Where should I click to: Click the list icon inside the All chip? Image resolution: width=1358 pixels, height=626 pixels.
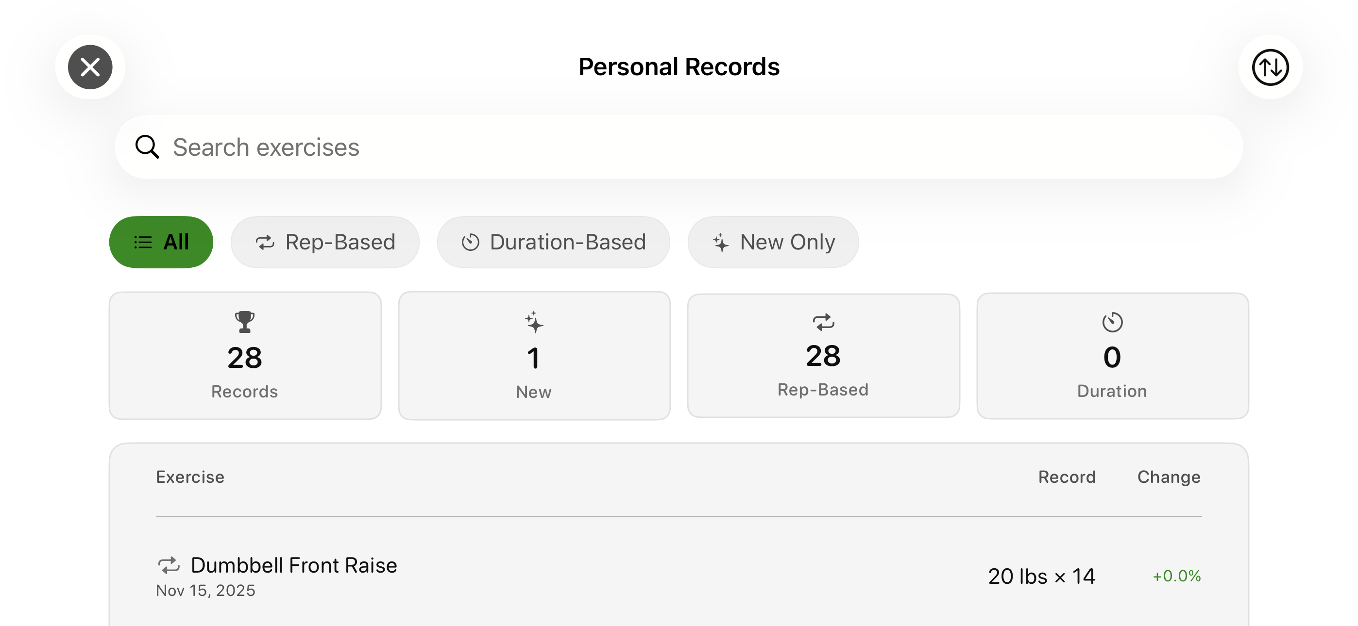coord(141,242)
